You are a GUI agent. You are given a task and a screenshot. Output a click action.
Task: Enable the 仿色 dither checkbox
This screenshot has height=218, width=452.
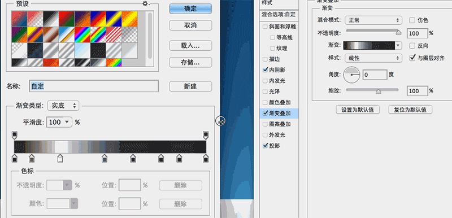[412, 20]
